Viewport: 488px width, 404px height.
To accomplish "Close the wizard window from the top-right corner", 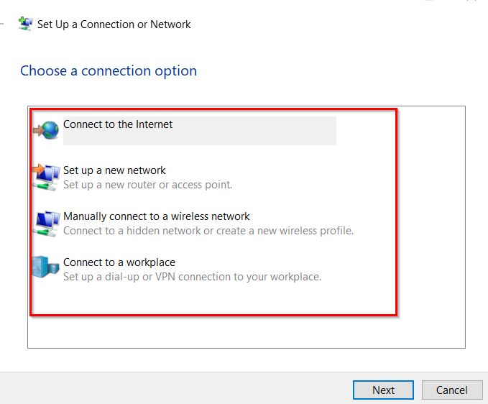I will pos(471,1).
